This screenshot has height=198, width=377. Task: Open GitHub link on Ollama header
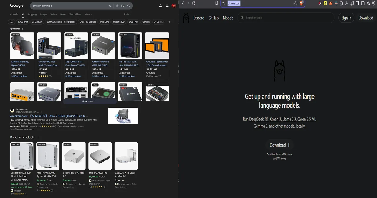click(214, 18)
